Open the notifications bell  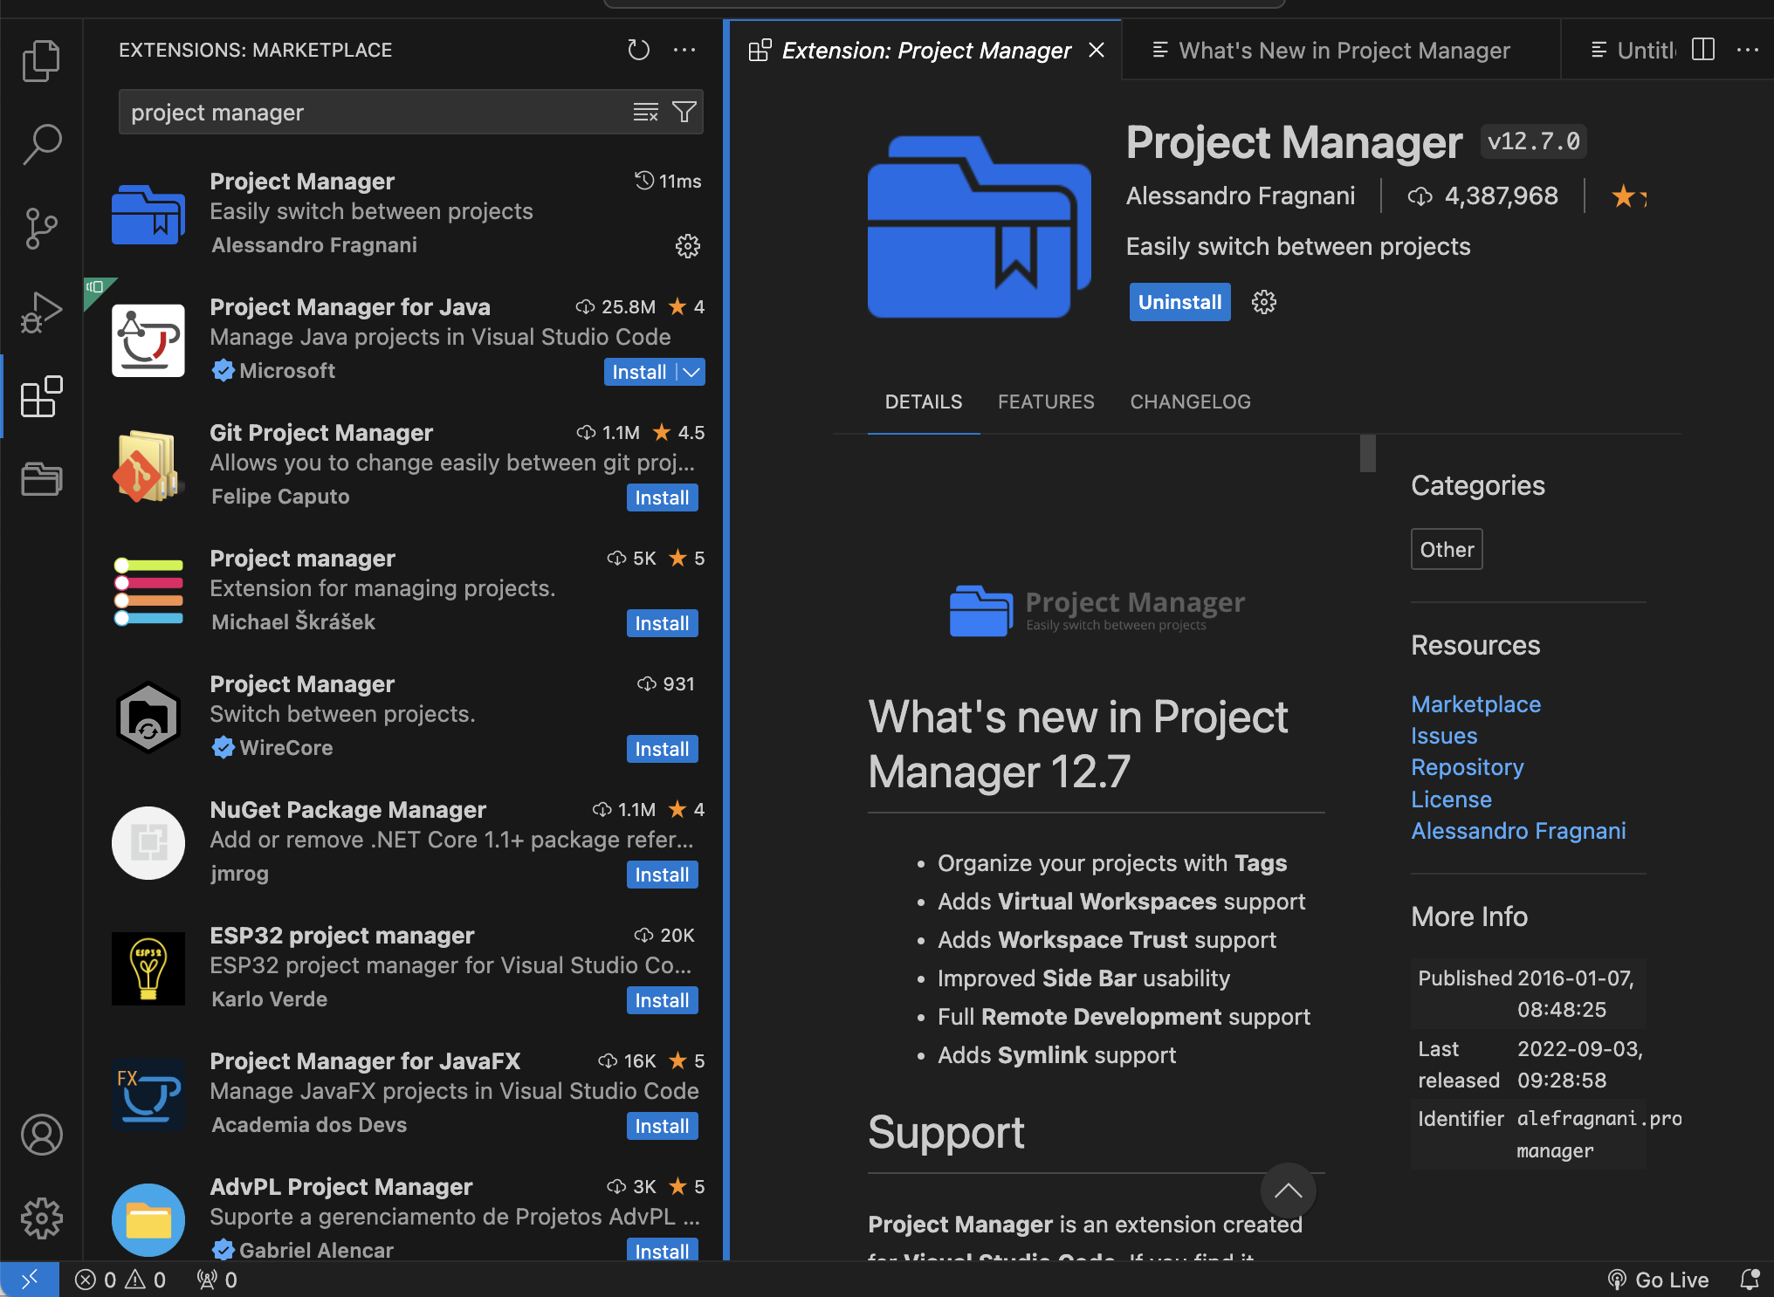(x=1750, y=1280)
